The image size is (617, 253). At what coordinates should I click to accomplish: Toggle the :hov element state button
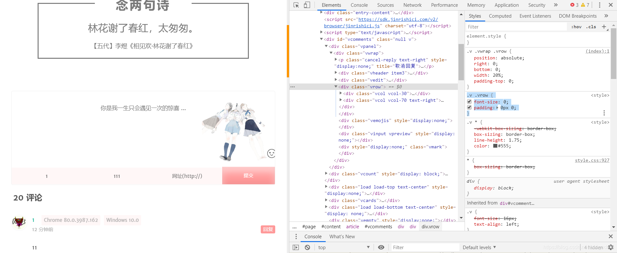coord(576,27)
